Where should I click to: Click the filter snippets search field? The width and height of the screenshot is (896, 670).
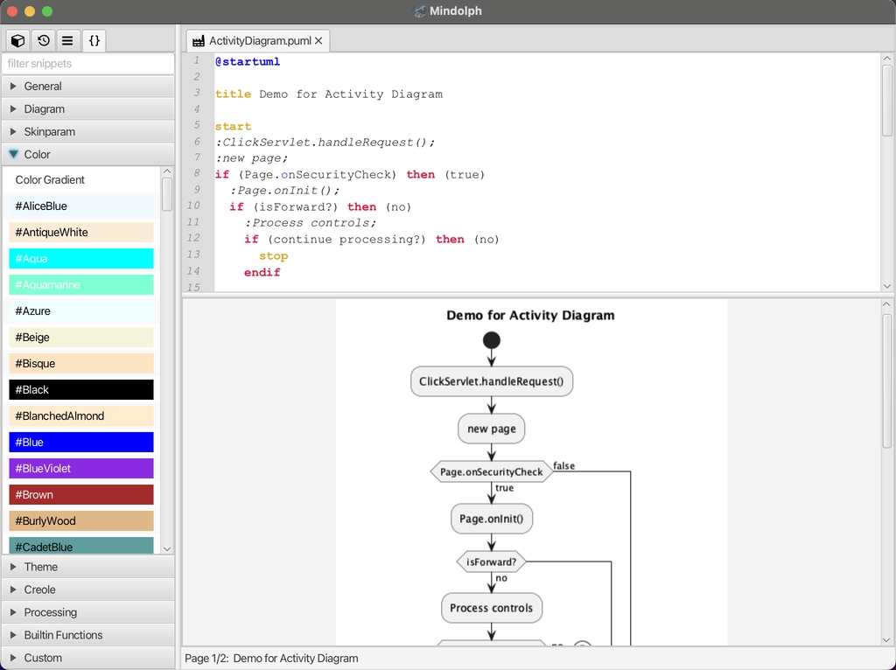(x=87, y=64)
